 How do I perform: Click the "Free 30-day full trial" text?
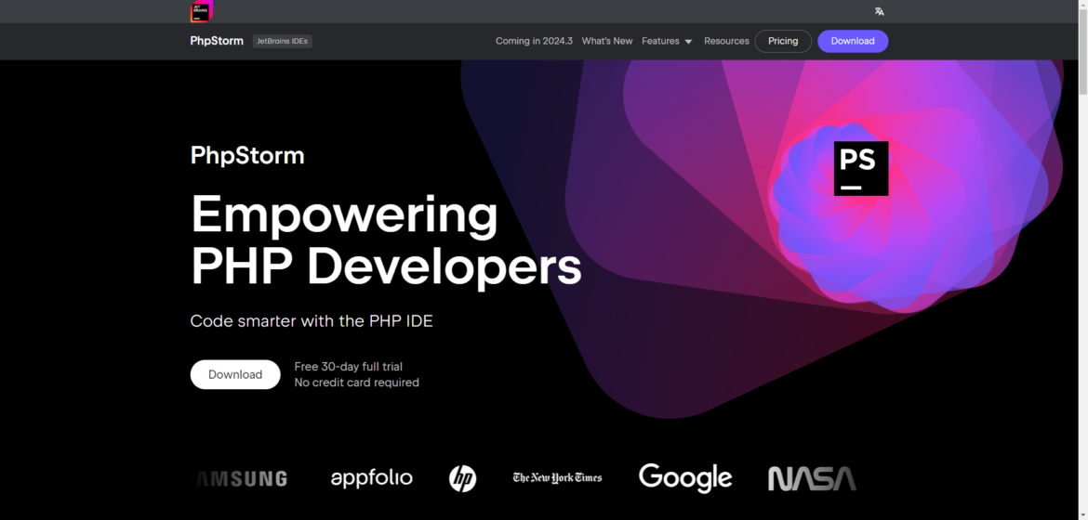pyautogui.click(x=349, y=367)
